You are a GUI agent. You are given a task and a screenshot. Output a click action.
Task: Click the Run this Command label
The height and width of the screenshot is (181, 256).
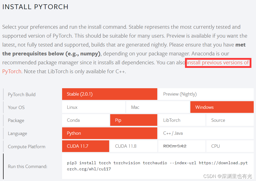coord(27,166)
